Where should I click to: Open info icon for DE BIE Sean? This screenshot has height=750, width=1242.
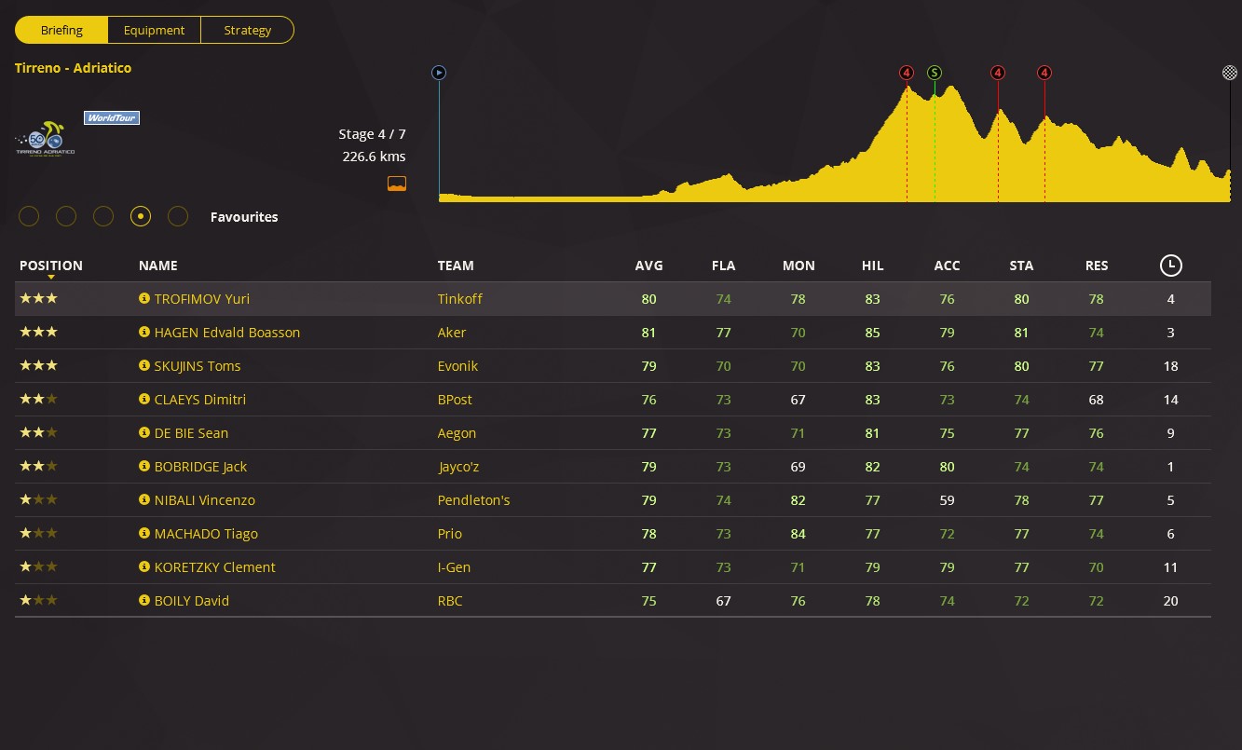[144, 433]
